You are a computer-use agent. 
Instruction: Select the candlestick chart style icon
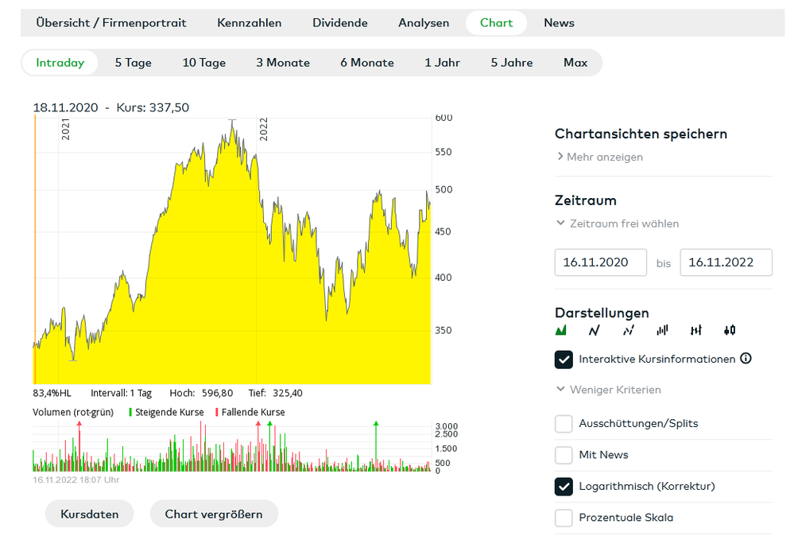(x=730, y=330)
